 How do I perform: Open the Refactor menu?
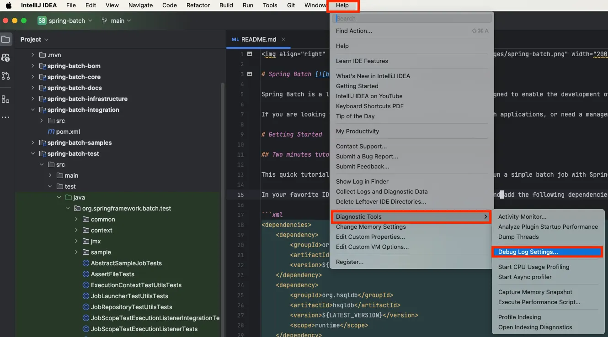click(x=198, y=5)
